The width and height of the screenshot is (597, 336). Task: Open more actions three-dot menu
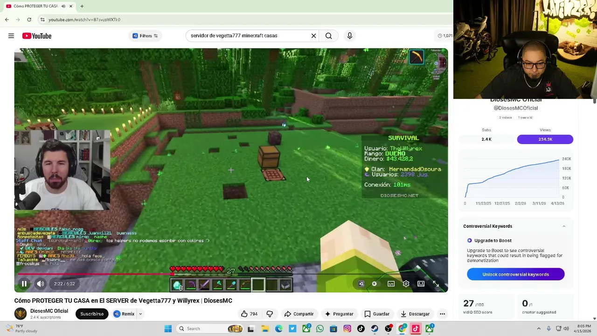(x=442, y=314)
